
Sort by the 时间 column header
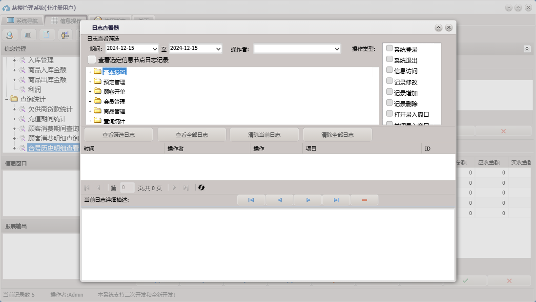[123, 149]
